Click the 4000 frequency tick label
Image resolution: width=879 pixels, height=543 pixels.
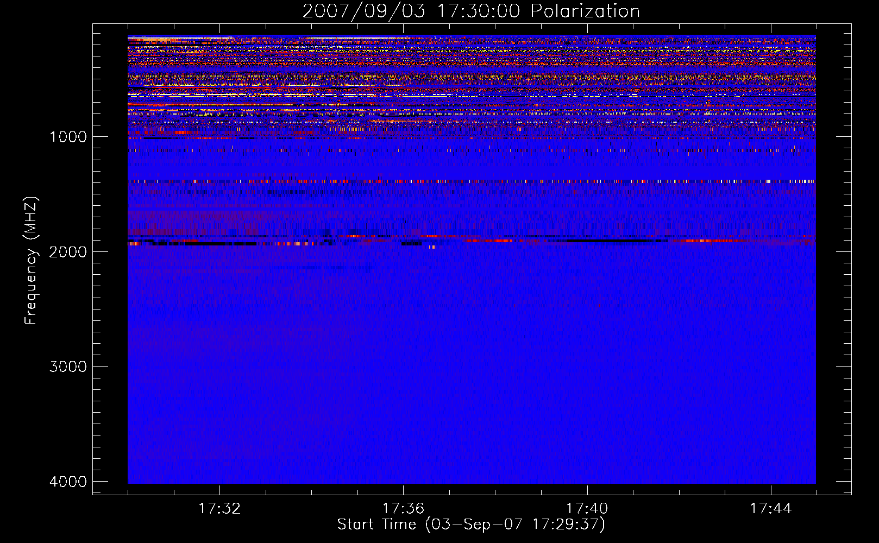68,482
